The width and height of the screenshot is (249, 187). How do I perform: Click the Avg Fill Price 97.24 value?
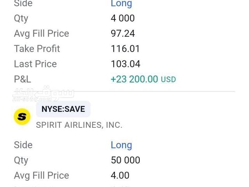(123, 34)
